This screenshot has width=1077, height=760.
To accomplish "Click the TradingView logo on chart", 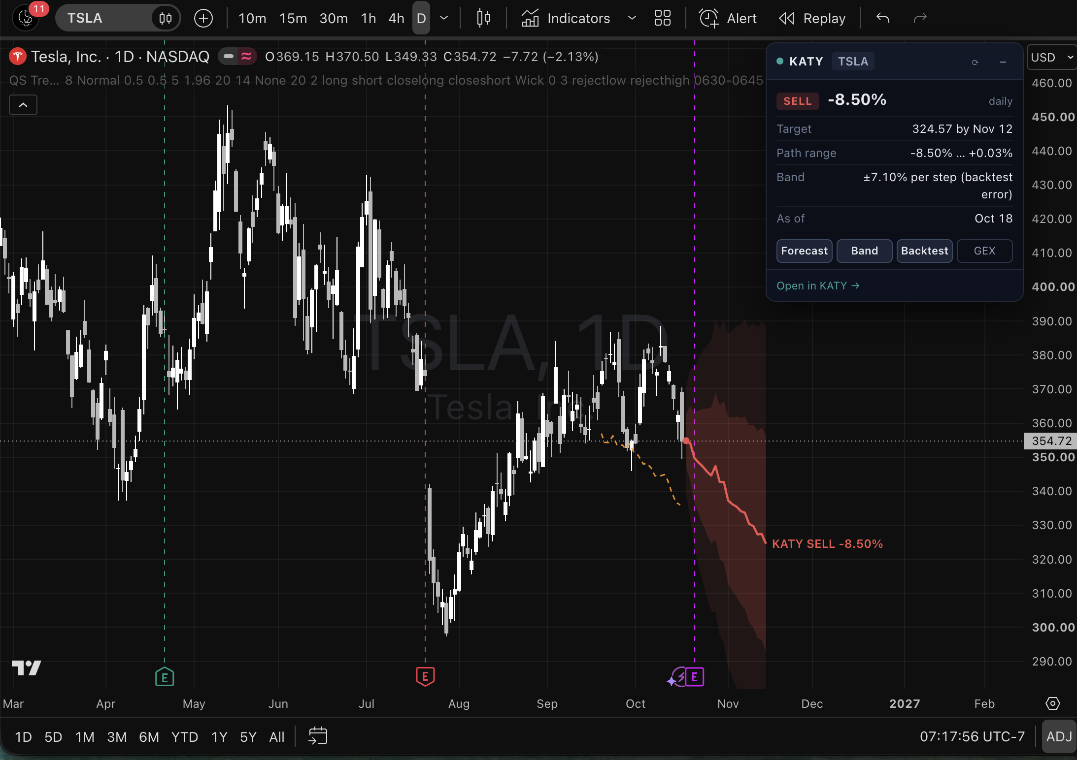I will (26, 668).
